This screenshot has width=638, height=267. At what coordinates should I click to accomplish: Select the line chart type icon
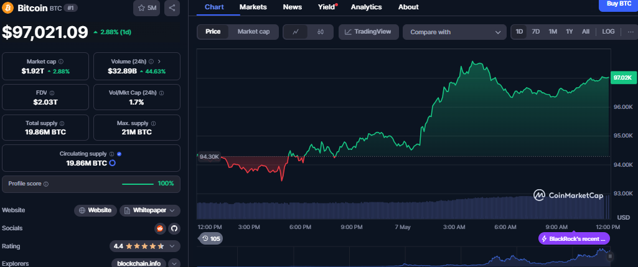(296, 32)
